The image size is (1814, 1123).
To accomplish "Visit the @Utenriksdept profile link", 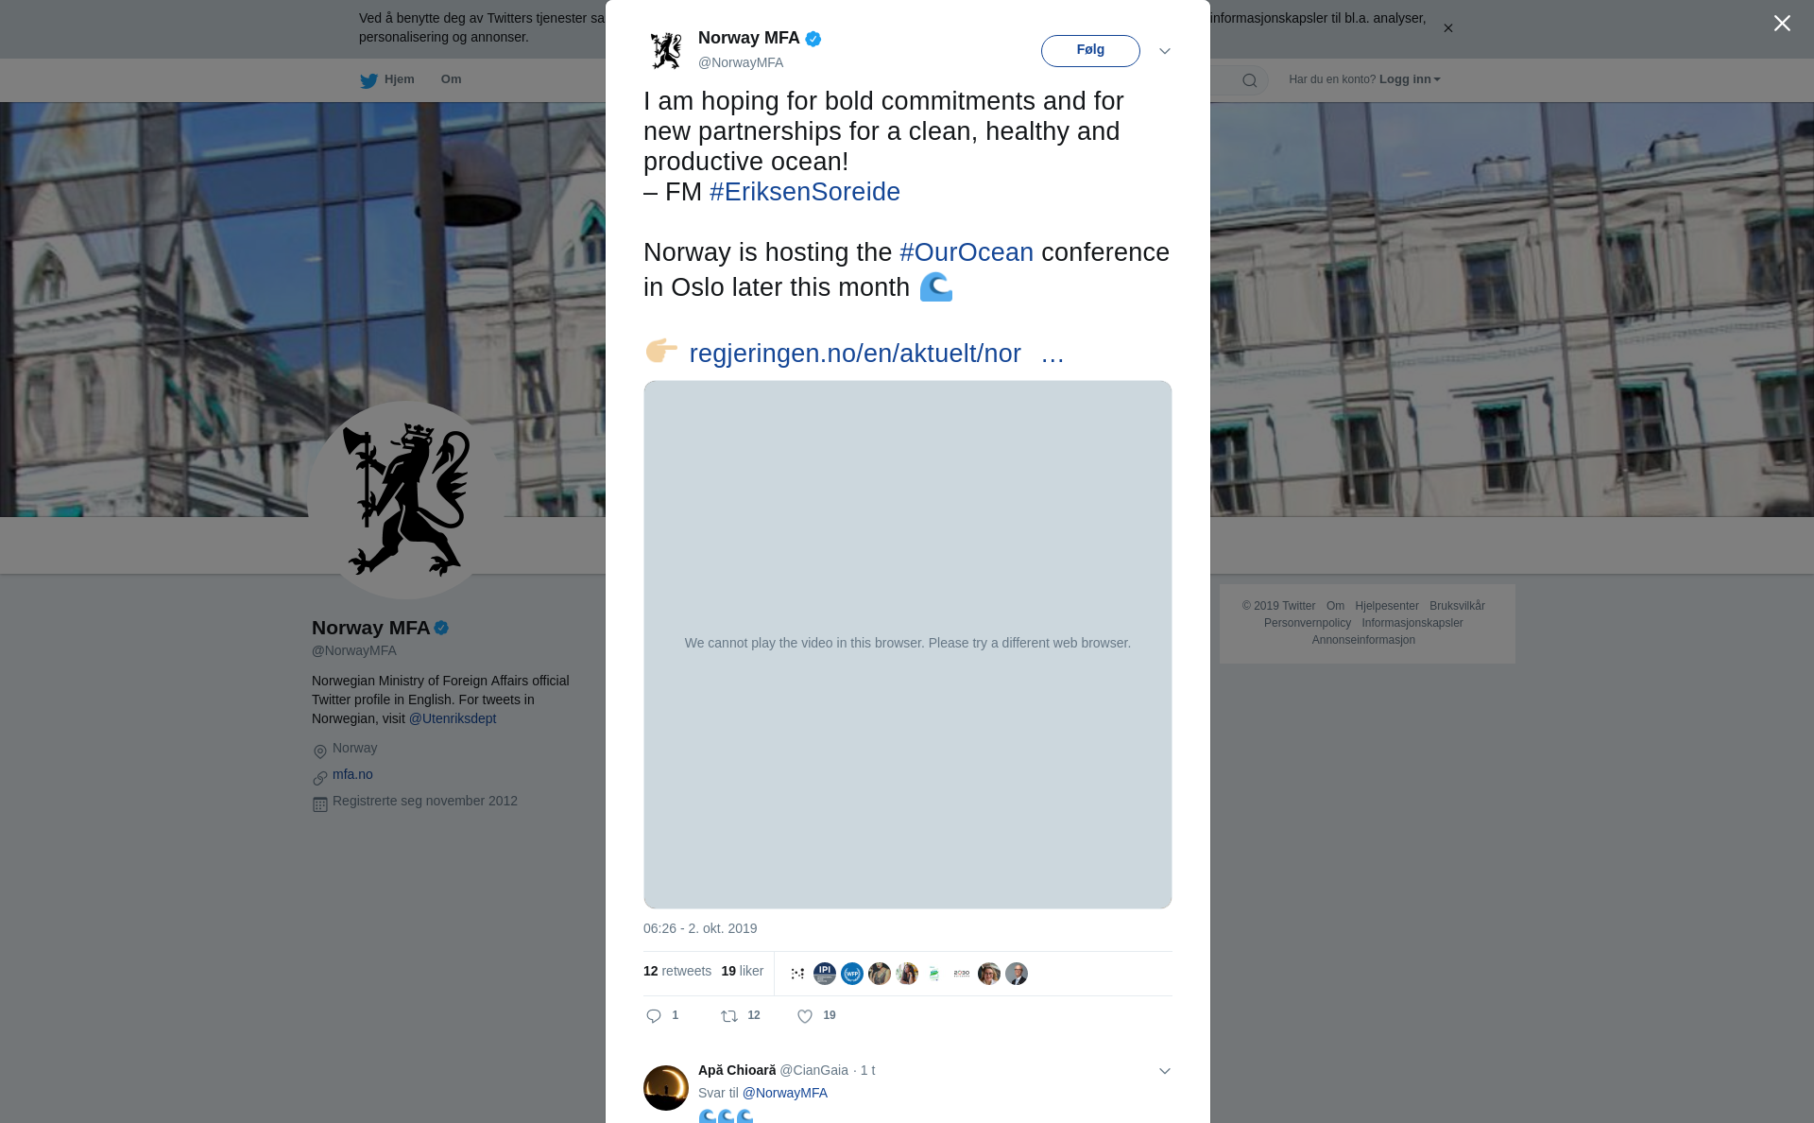I will click(453, 718).
